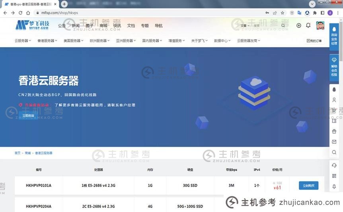The width and height of the screenshot is (343, 212).
Task: Expand the 数据中心 dropdown menu
Action: [x=222, y=40]
